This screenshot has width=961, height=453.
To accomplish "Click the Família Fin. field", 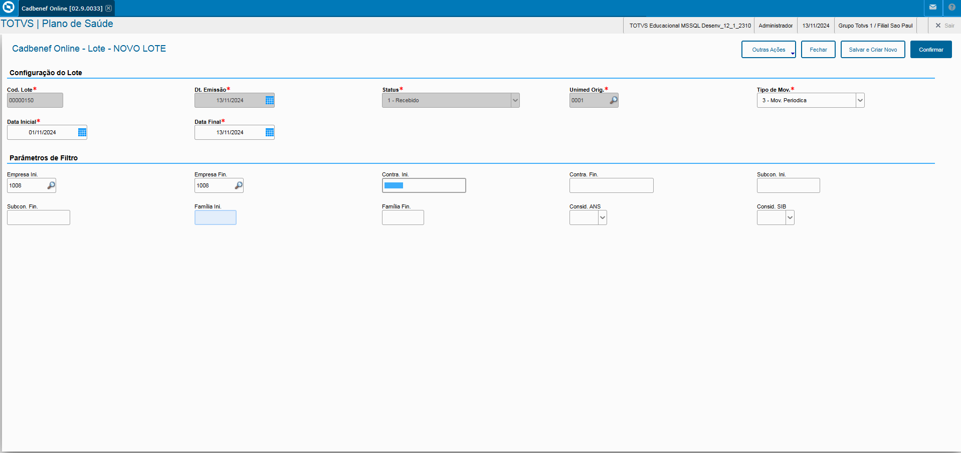I will pyautogui.click(x=403, y=217).
